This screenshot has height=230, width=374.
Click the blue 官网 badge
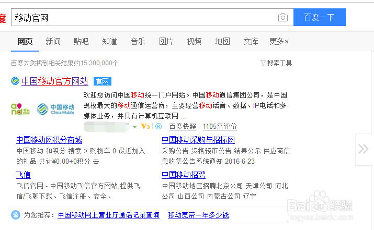[x=103, y=81]
